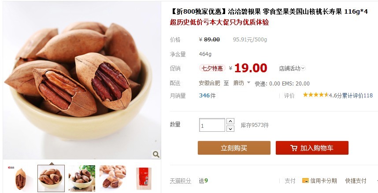This screenshot has height=193, width=378.
Task: Select the red package thumbnail
Action: (144, 178)
